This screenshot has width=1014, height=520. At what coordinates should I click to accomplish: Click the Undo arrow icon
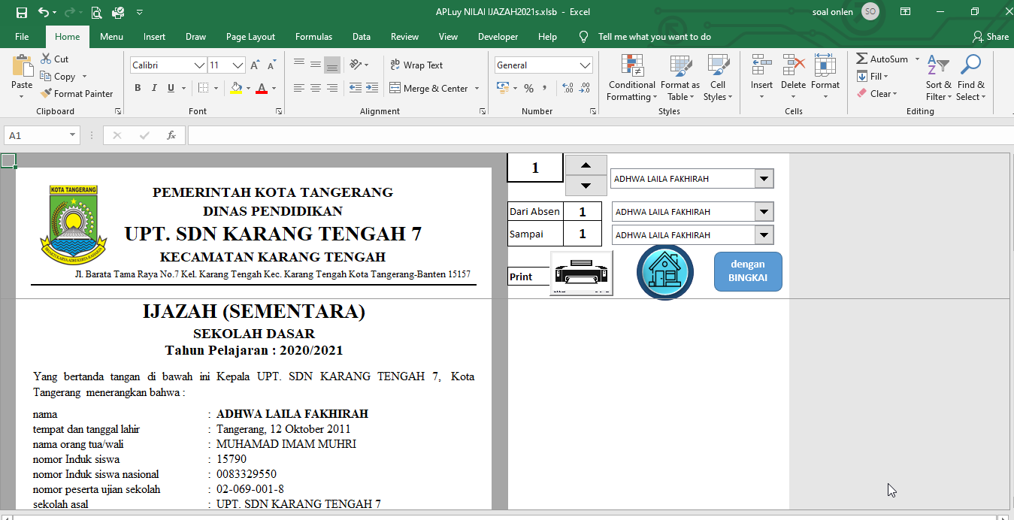(44, 12)
